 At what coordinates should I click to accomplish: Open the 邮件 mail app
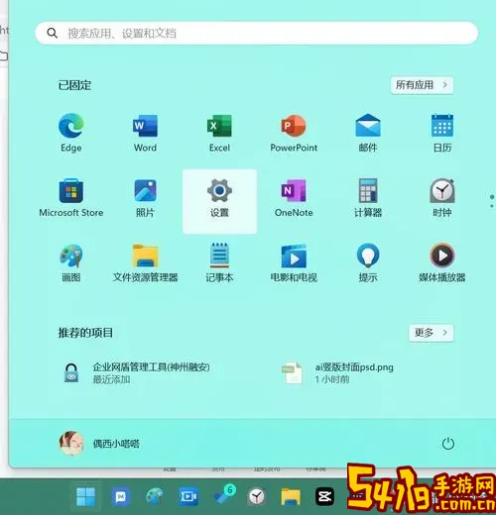click(368, 133)
